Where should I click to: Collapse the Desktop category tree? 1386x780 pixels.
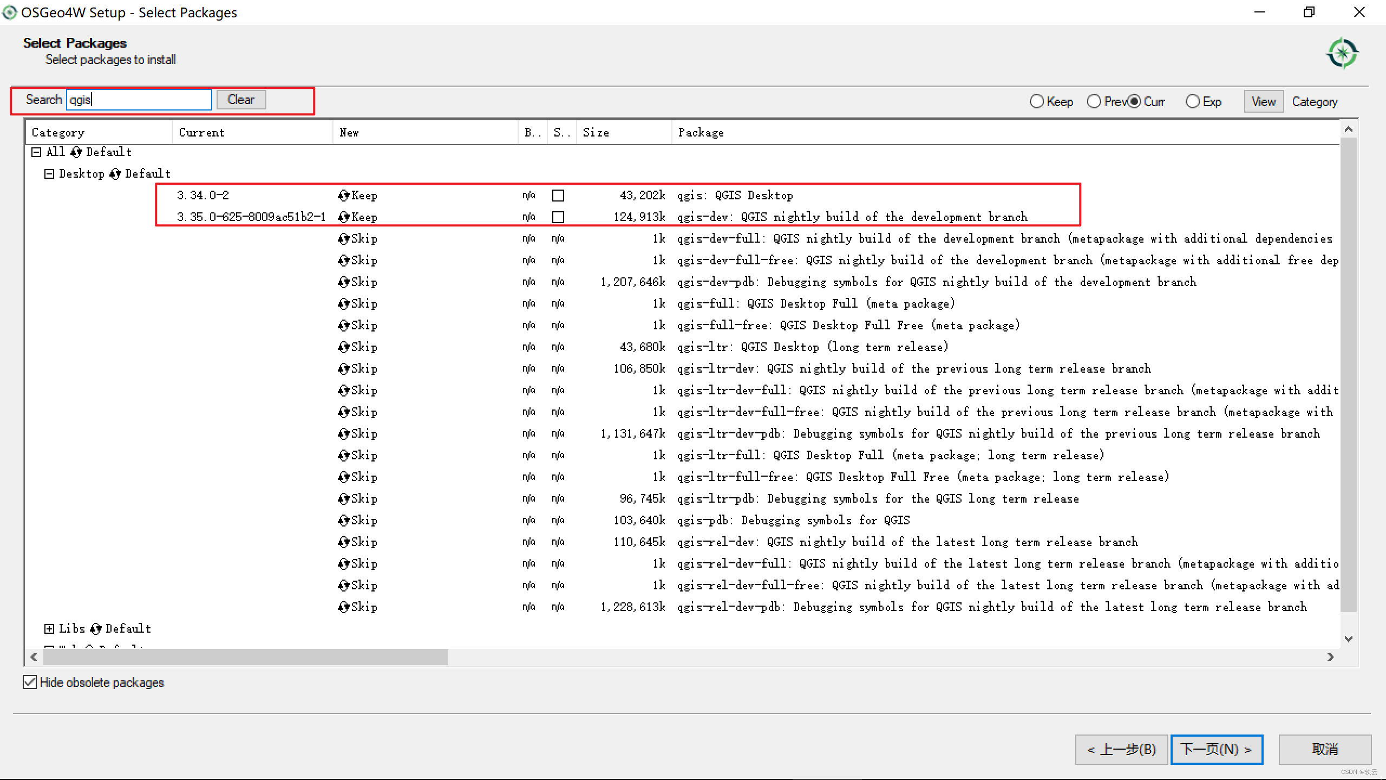[x=49, y=174]
